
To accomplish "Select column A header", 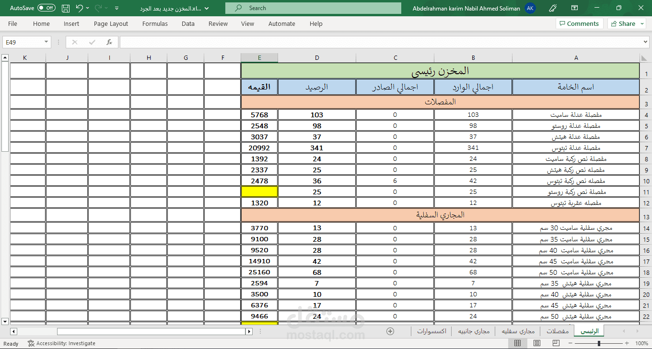I will pos(576,58).
